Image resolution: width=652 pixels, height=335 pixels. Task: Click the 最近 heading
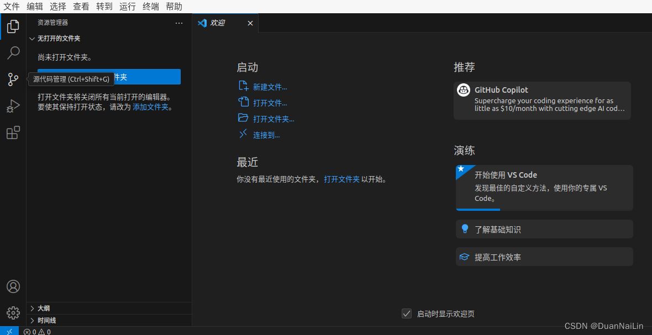click(x=248, y=162)
